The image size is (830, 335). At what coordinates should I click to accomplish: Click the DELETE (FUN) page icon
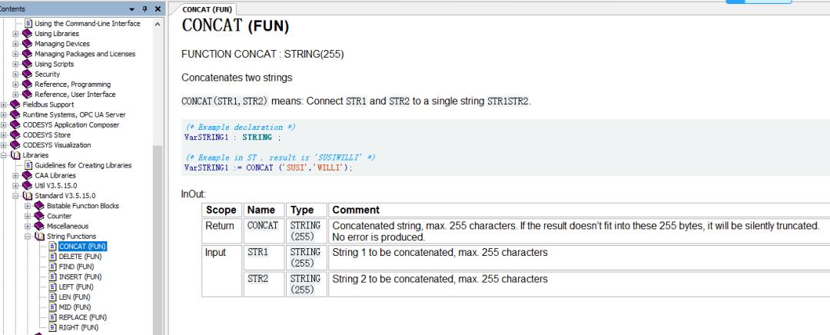coord(52,257)
